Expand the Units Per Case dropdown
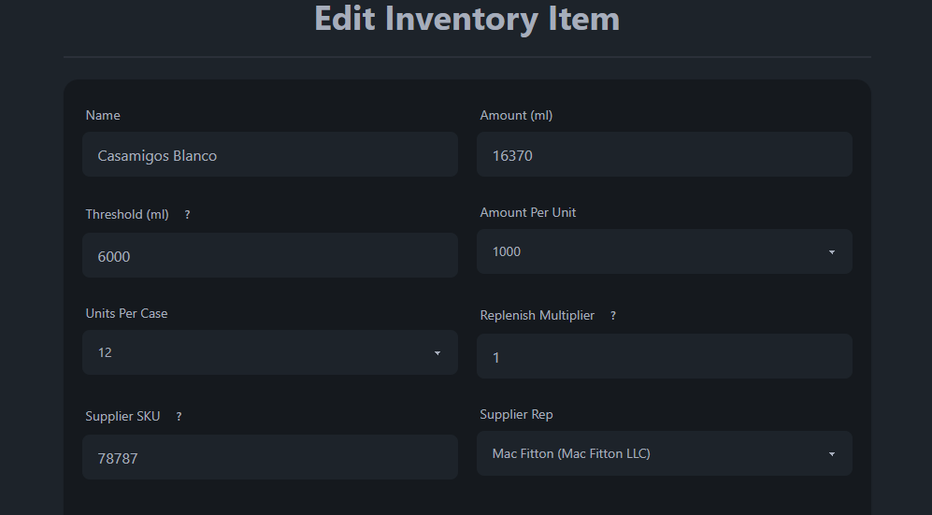 coord(269,352)
